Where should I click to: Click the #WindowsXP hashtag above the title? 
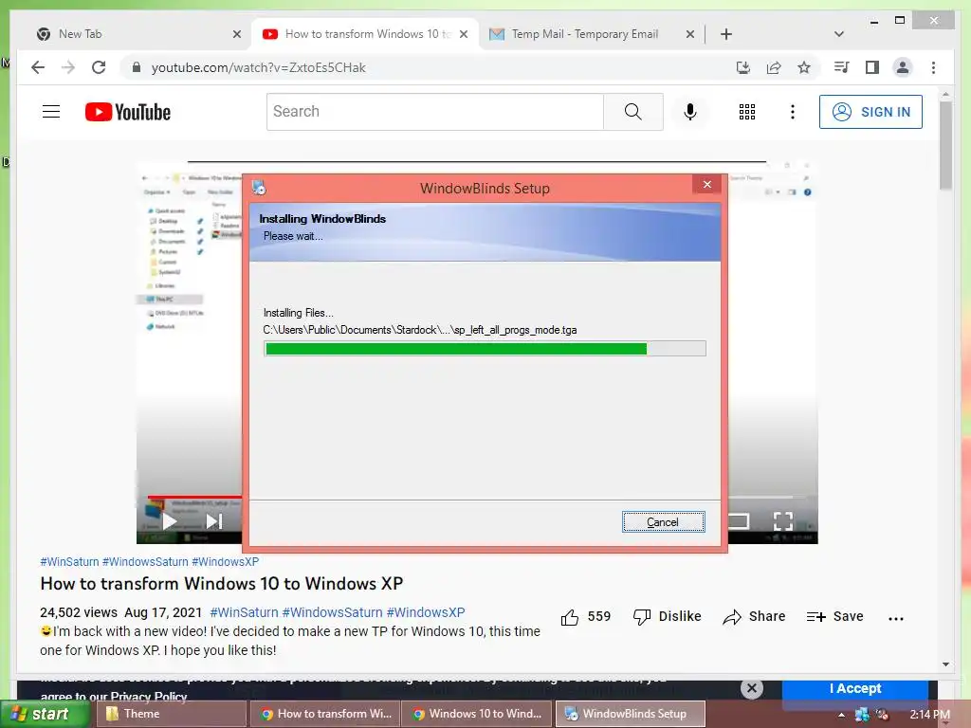click(x=226, y=561)
